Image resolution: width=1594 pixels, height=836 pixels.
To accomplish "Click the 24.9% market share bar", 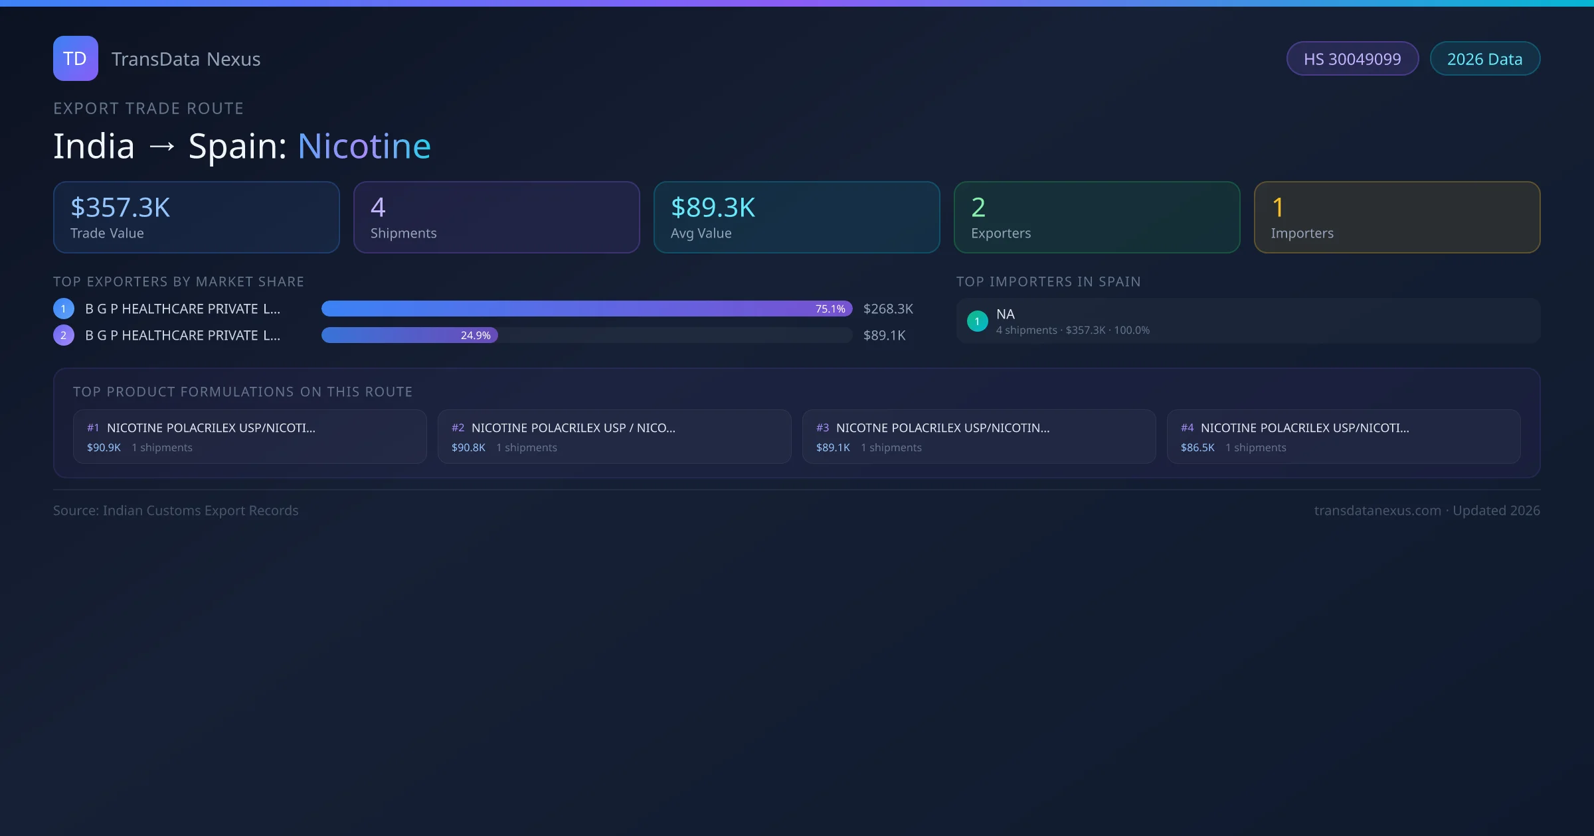I will (409, 335).
